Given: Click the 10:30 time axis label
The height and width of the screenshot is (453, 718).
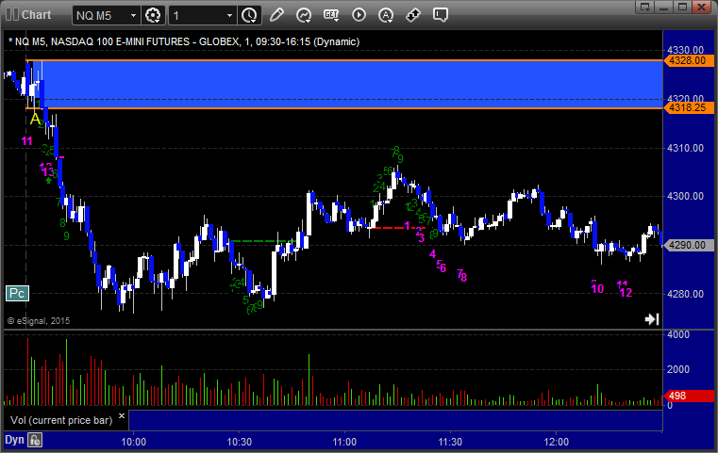Looking at the screenshot, I should pyautogui.click(x=239, y=442).
